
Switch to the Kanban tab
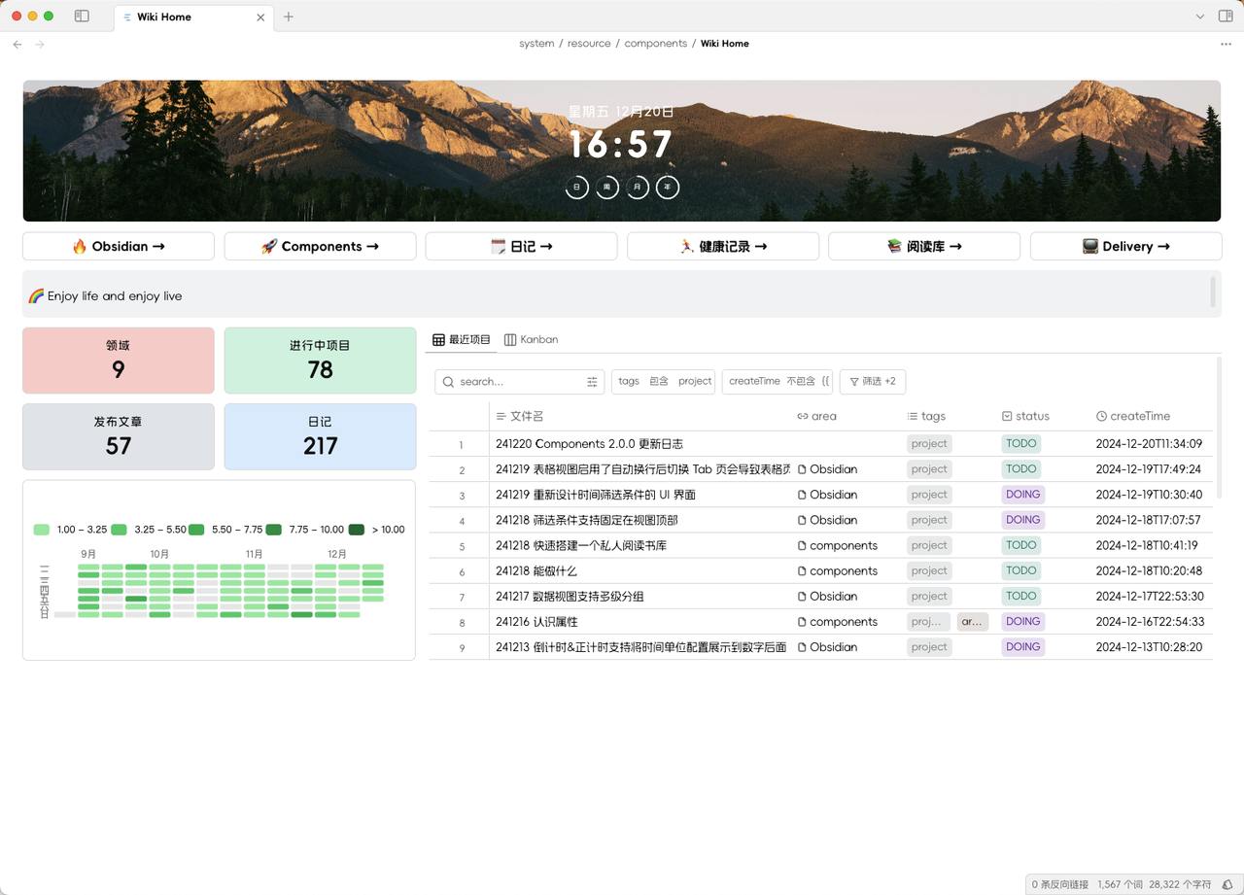[531, 340]
